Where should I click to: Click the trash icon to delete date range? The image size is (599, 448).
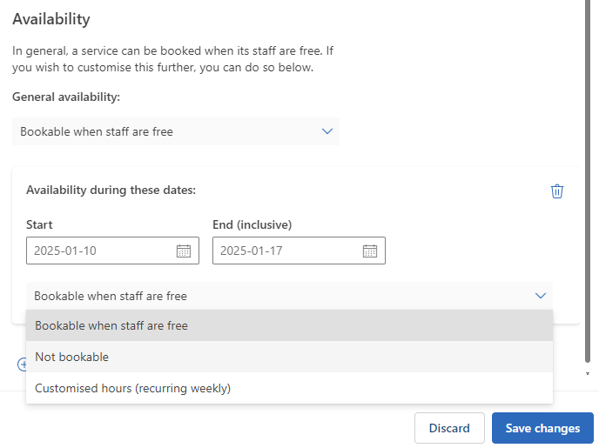click(557, 191)
